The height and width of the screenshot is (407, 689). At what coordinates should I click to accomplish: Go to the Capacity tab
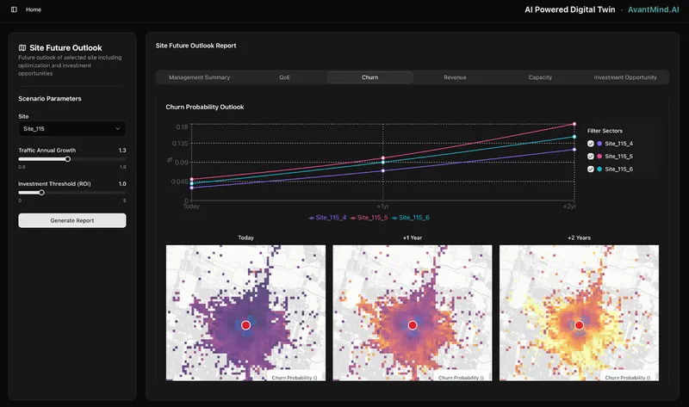pyautogui.click(x=540, y=77)
